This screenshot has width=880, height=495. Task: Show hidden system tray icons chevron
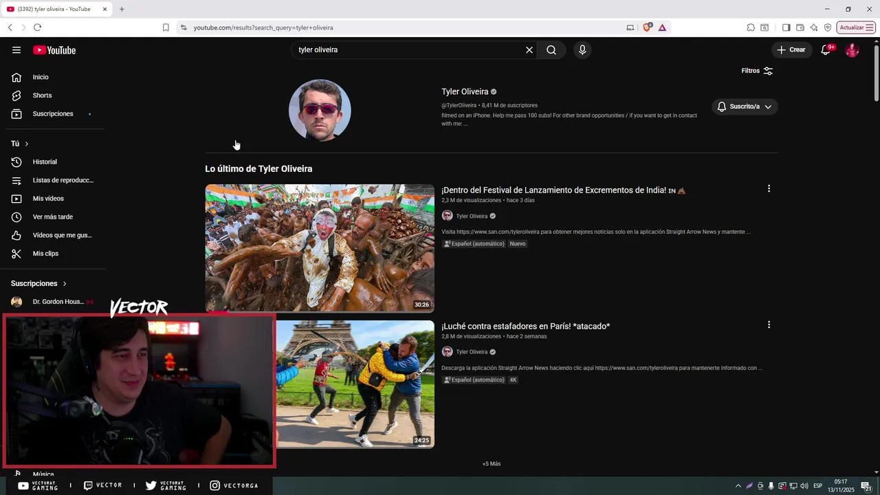[738, 485]
